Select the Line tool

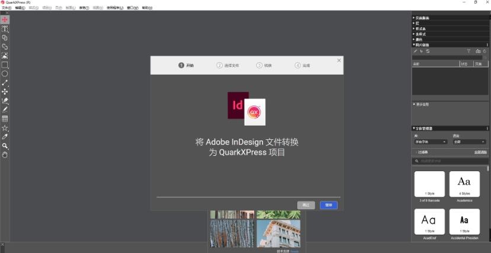[x=5, y=83]
